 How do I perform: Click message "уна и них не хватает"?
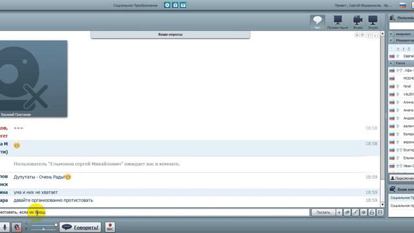tap(36, 192)
